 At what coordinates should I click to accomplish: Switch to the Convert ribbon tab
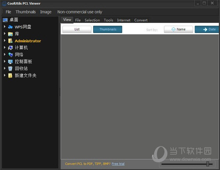(141, 20)
